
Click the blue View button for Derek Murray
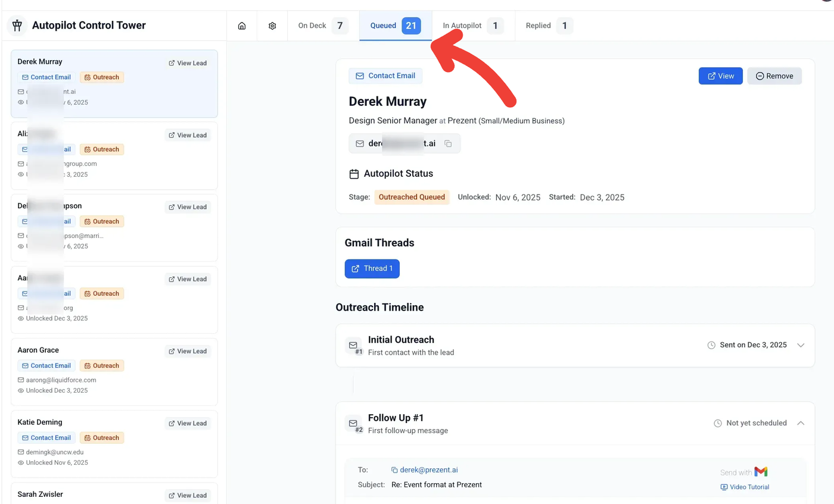coord(721,76)
